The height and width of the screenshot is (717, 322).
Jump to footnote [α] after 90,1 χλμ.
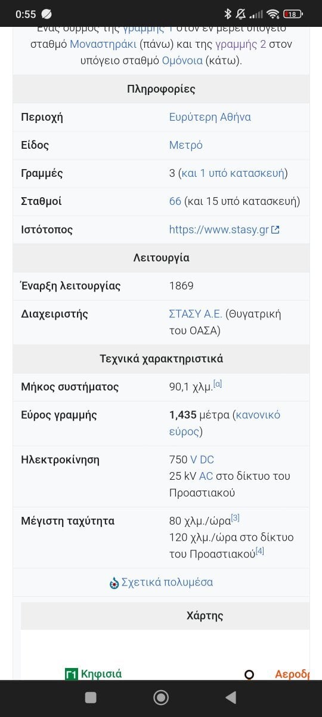point(218,384)
